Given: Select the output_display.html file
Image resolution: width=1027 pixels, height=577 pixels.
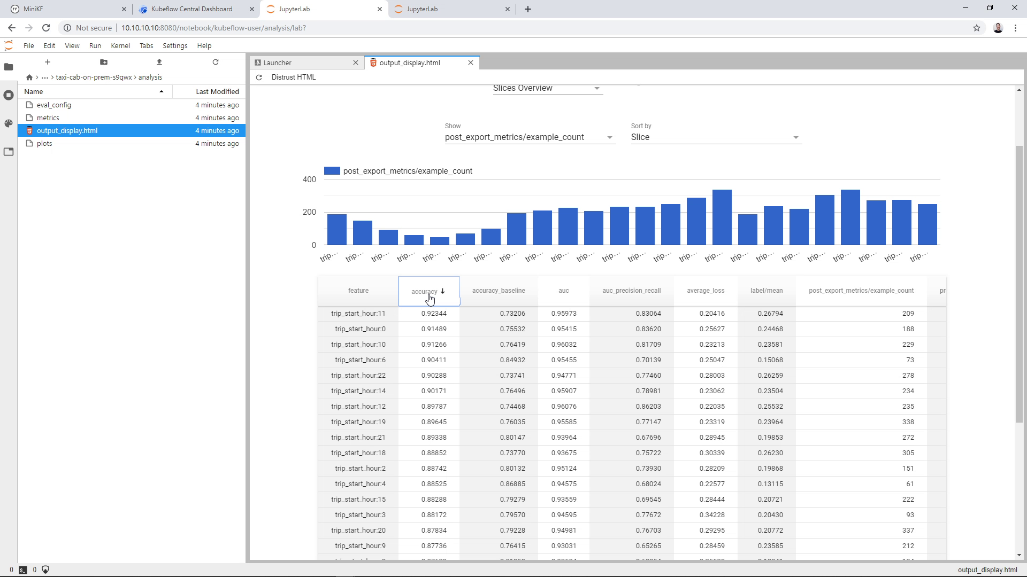Looking at the screenshot, I should pos(132,131).
